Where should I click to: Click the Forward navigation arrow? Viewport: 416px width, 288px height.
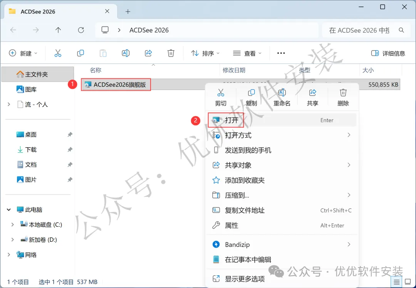pyautogui.click(x=35, y=30)
